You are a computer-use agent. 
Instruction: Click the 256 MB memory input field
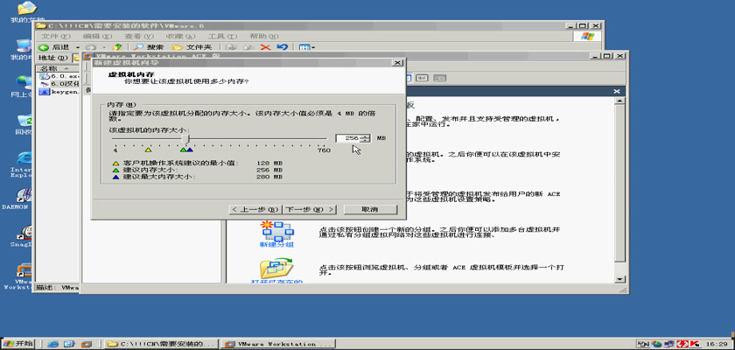coord(348,138)
